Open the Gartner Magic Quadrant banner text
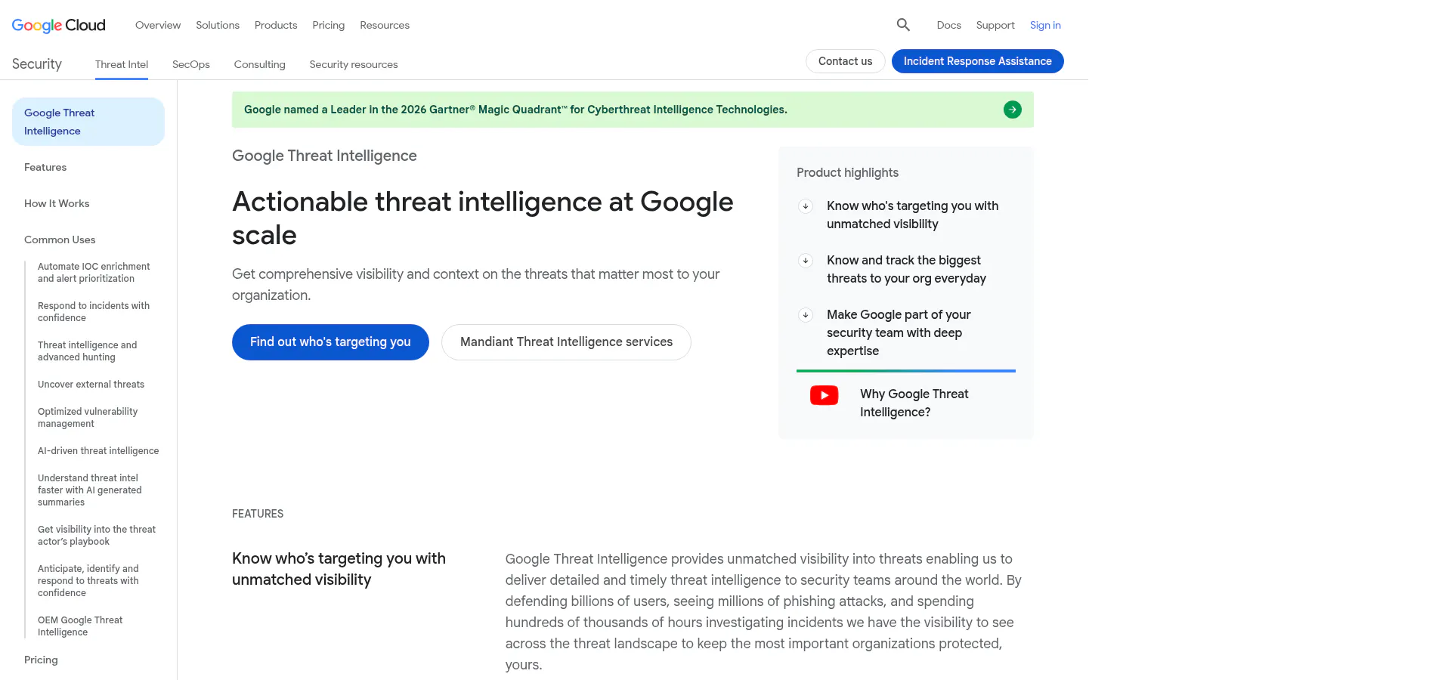Viewport: 1451px width, 680px height. (x=515, y=110)
